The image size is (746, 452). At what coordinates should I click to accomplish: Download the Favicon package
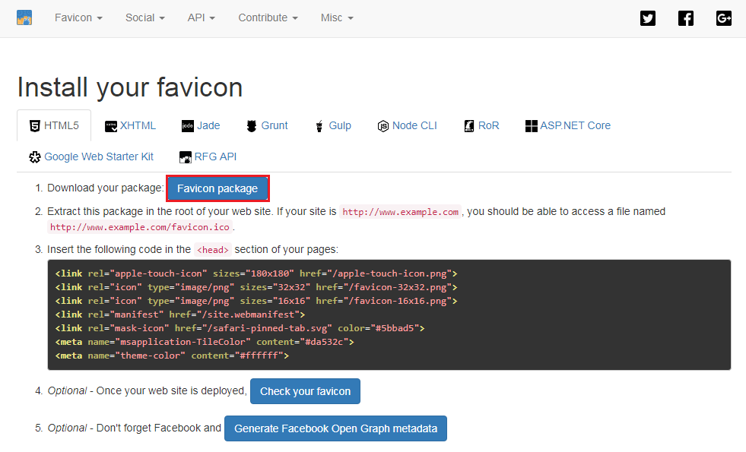(217, 188)
